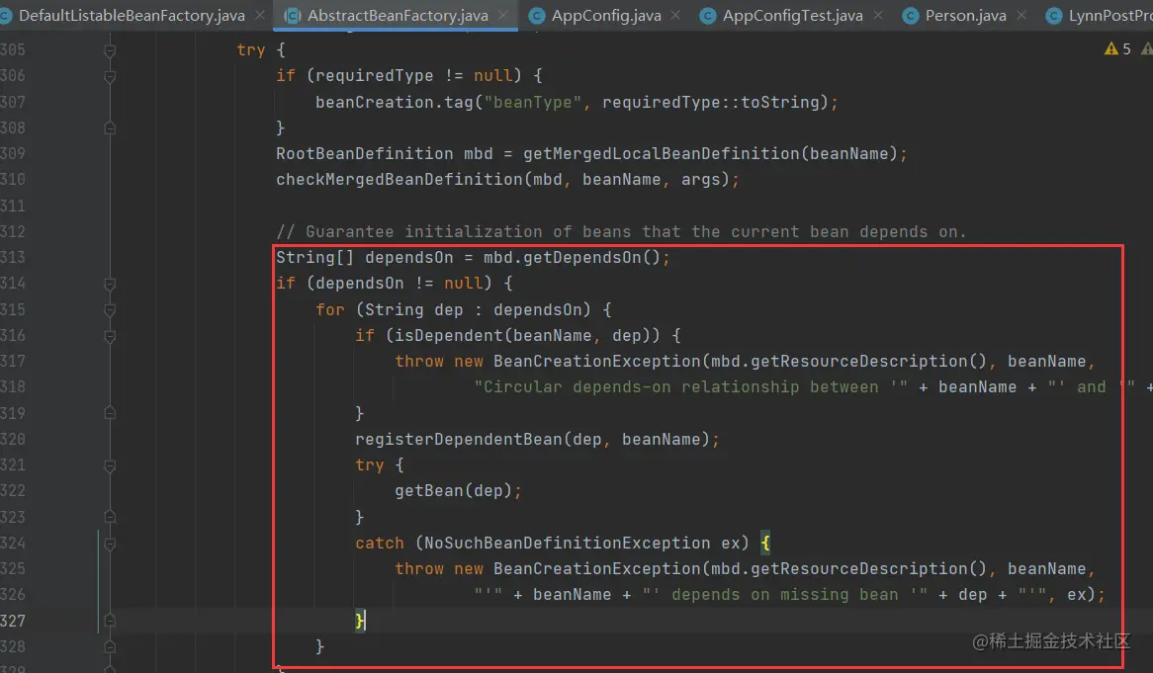Click RootBeanDefinition type name
This screenshot has width=1153, height=673.
pyautogui.click(x=364, y=153)
